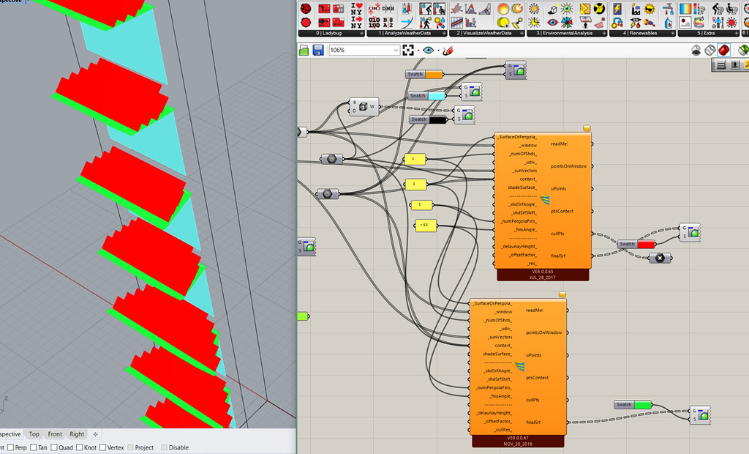Toggle the Disable osnap checkbox
Screen dimensions: 749x454
tap(165, 447)
